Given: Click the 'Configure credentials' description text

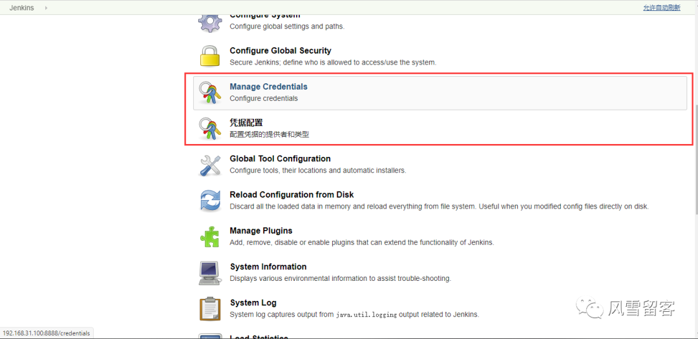Looking at the screenshot, I should pyautogui.click(x=264, y=99).
